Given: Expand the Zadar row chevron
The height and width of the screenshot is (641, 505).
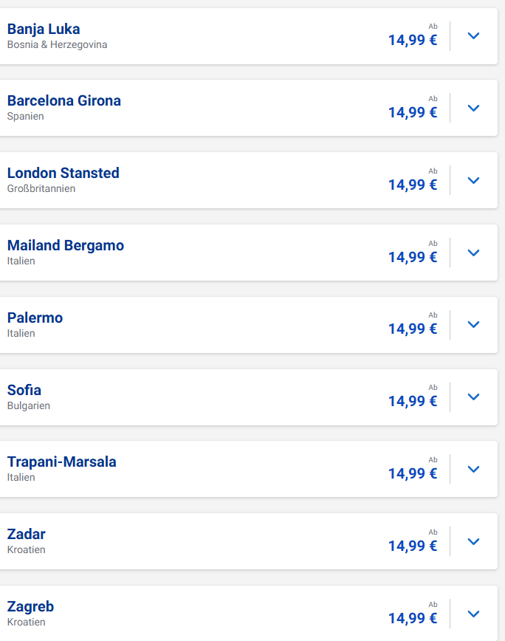Looking at the screenshot, I should coord(473,541).
